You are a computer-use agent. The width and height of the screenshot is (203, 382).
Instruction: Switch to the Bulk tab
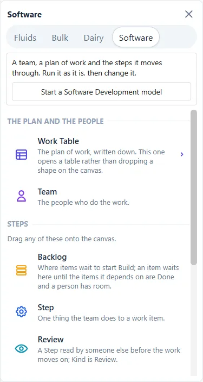60,37
